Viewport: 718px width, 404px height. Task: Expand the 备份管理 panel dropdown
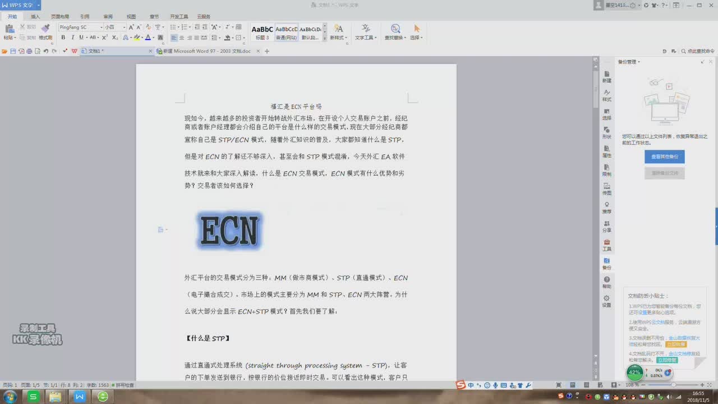pos(639,62)
